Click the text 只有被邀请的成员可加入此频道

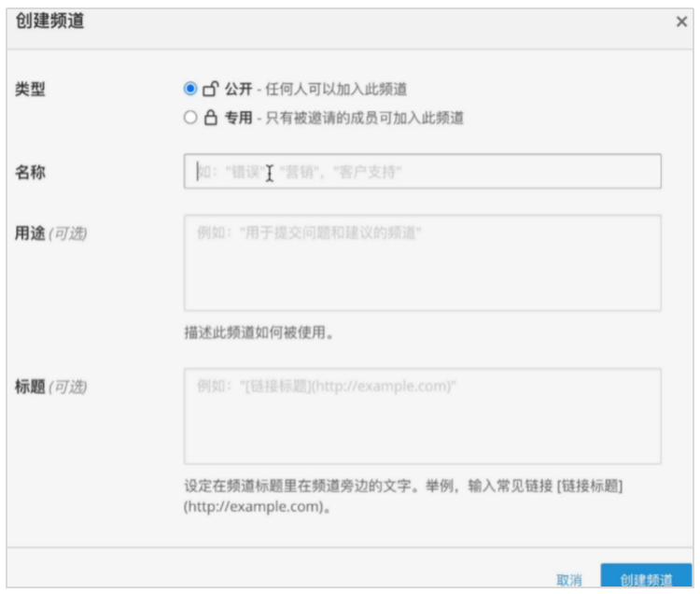click(x=367, y=119)
